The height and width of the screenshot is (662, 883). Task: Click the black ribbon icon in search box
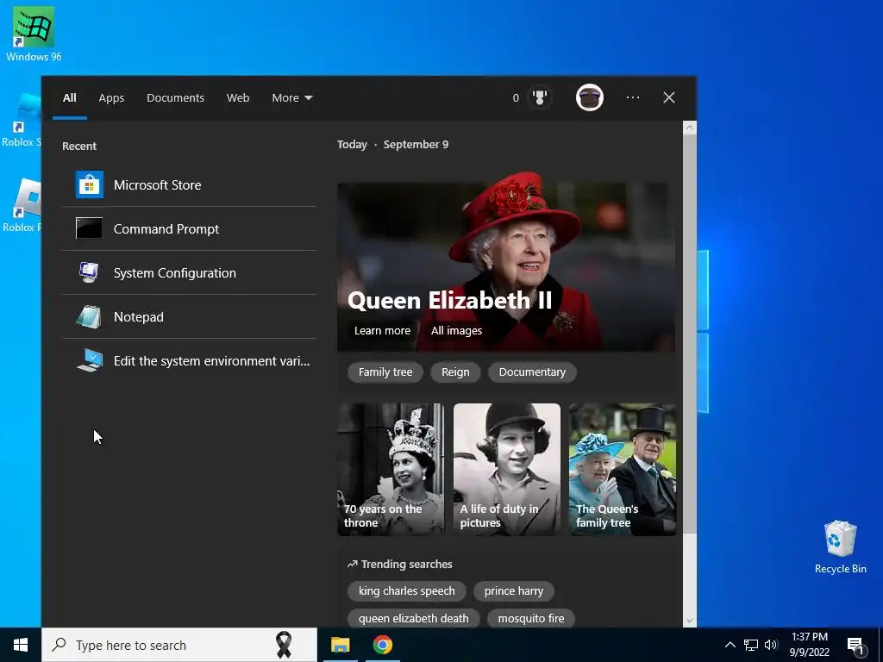[284, 645]
